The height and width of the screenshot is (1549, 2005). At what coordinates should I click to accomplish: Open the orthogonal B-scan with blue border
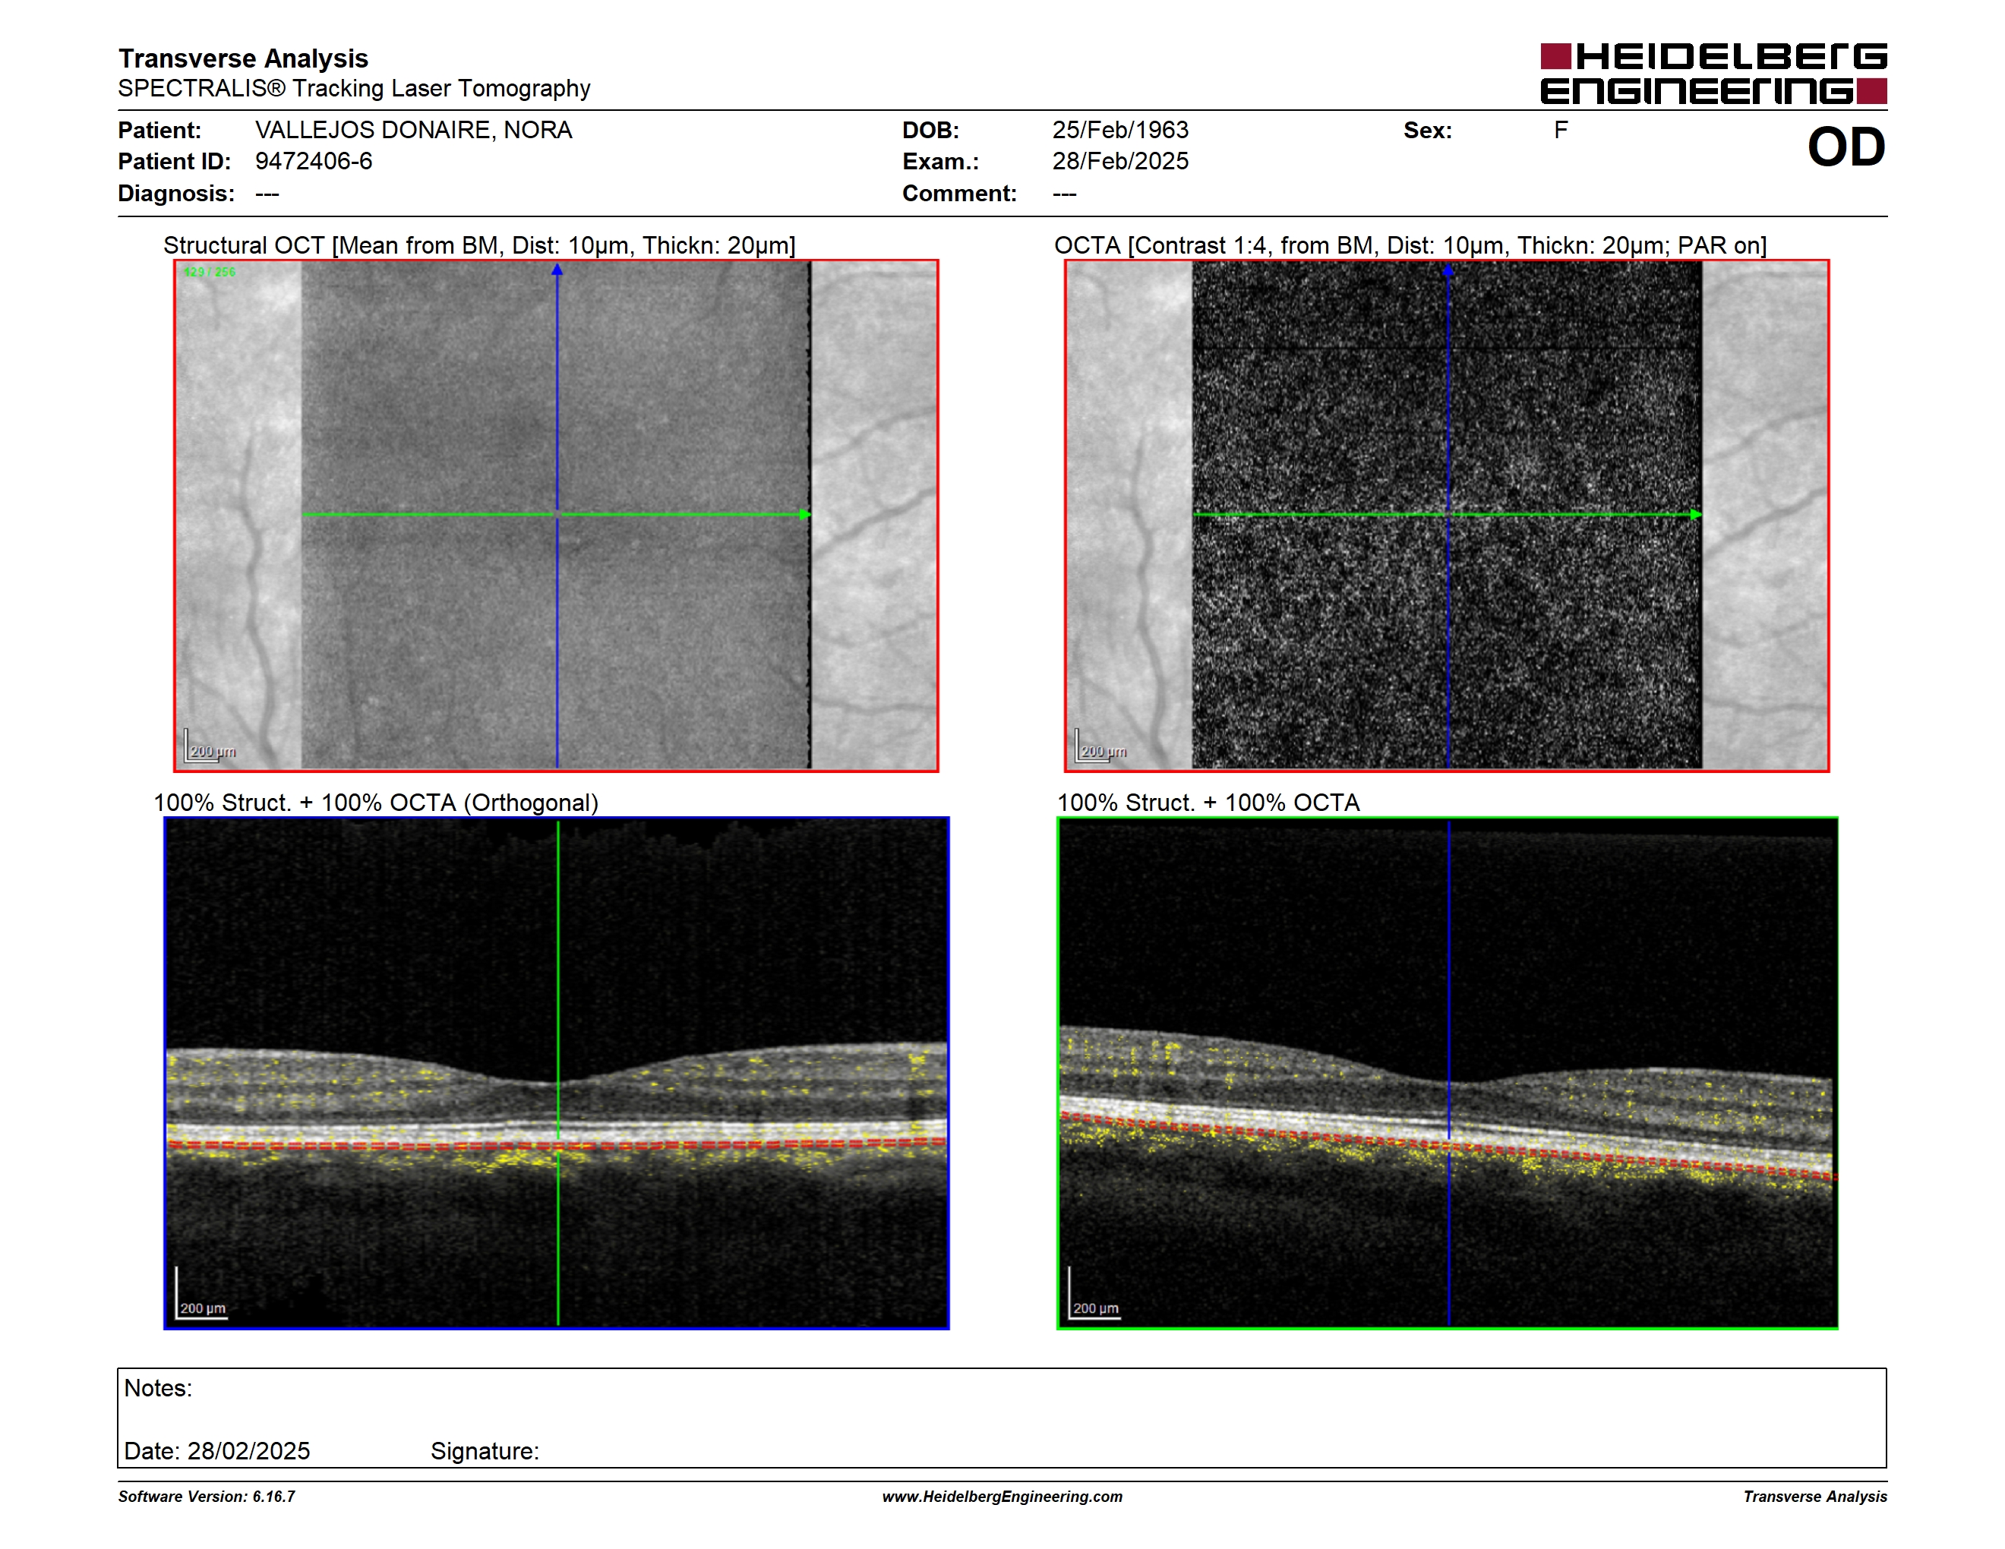pos(557,1073)
